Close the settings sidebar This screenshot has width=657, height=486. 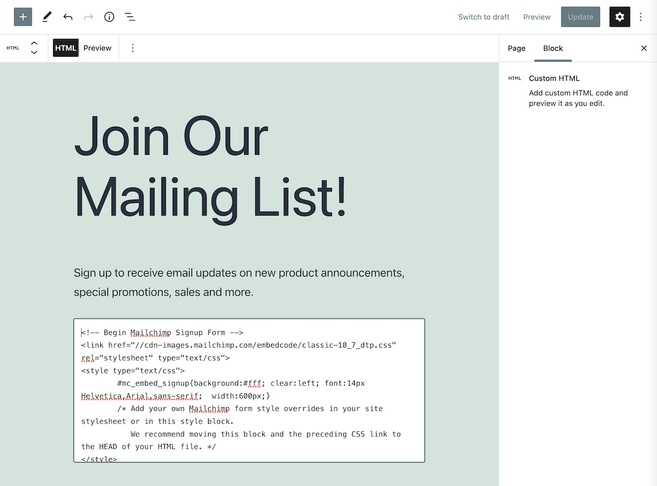pos(644,48)
